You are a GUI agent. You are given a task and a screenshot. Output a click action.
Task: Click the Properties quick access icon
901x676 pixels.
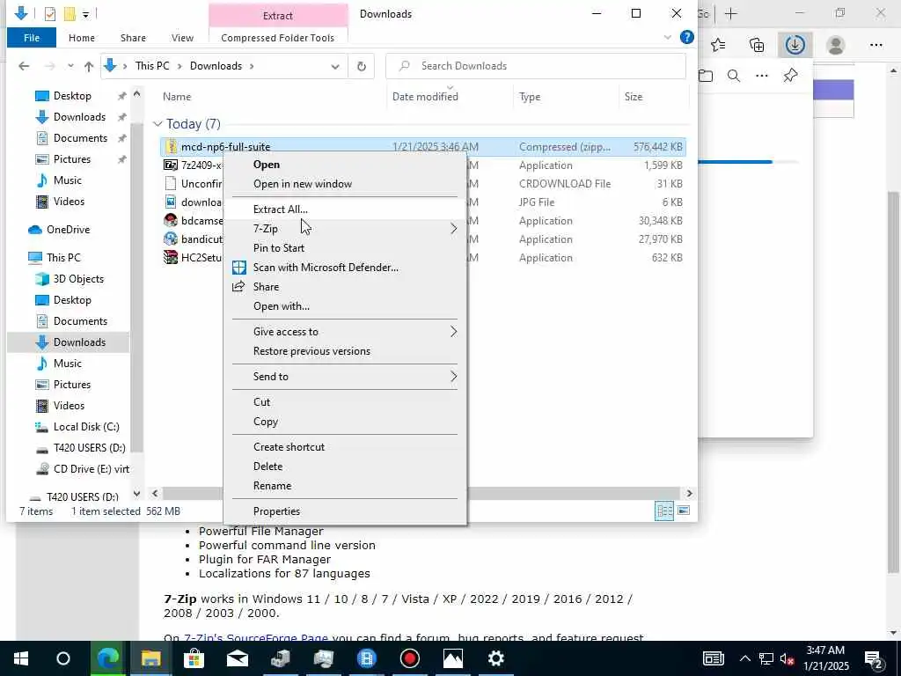tap(50, 14)
